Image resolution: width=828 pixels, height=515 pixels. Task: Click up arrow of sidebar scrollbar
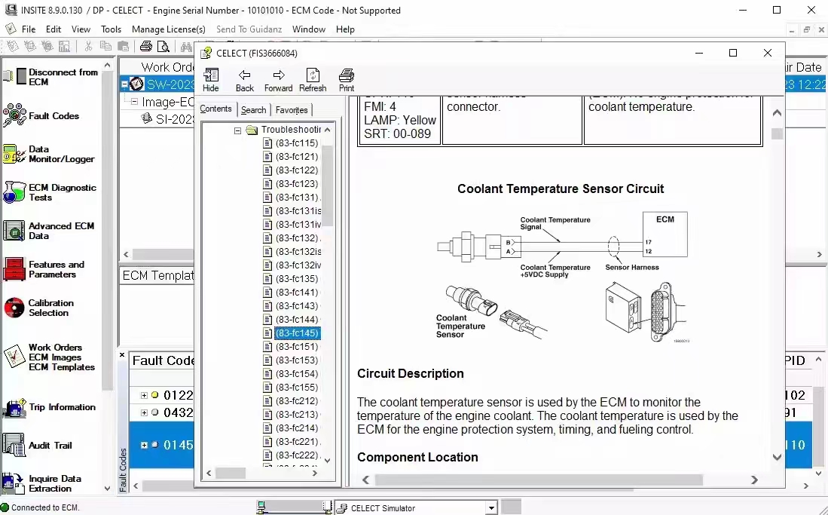point(107,65)
